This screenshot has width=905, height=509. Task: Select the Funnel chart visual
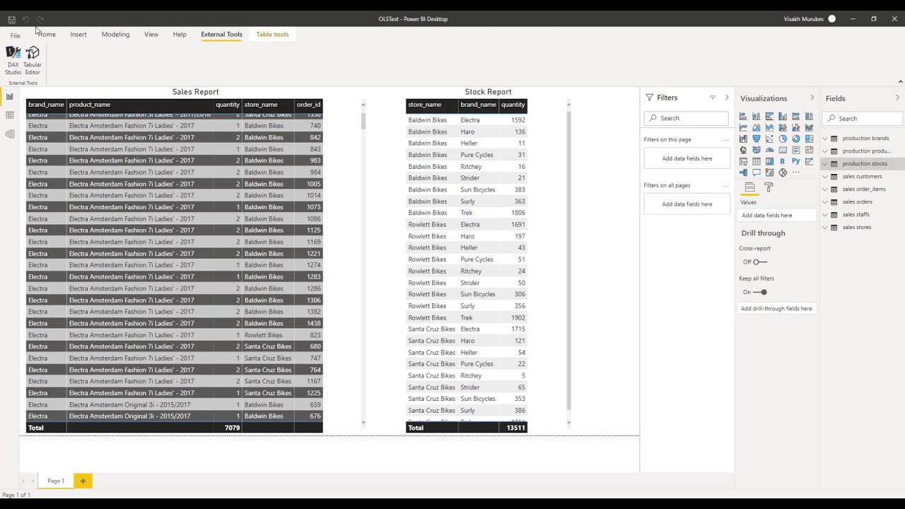(x=757, y=139)
